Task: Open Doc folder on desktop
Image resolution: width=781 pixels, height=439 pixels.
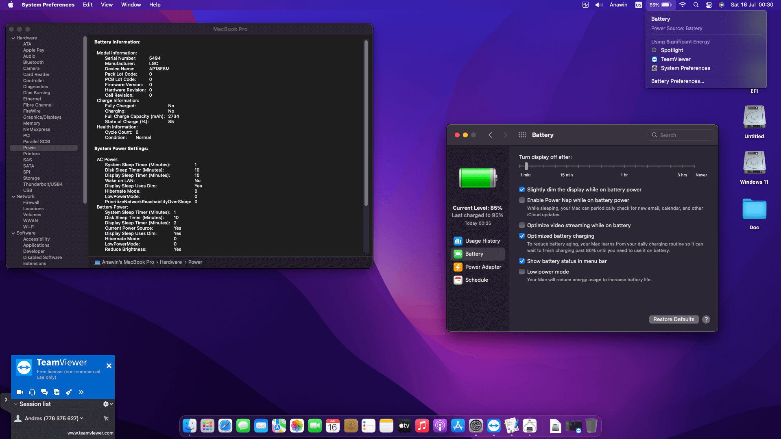Action: 754,214
